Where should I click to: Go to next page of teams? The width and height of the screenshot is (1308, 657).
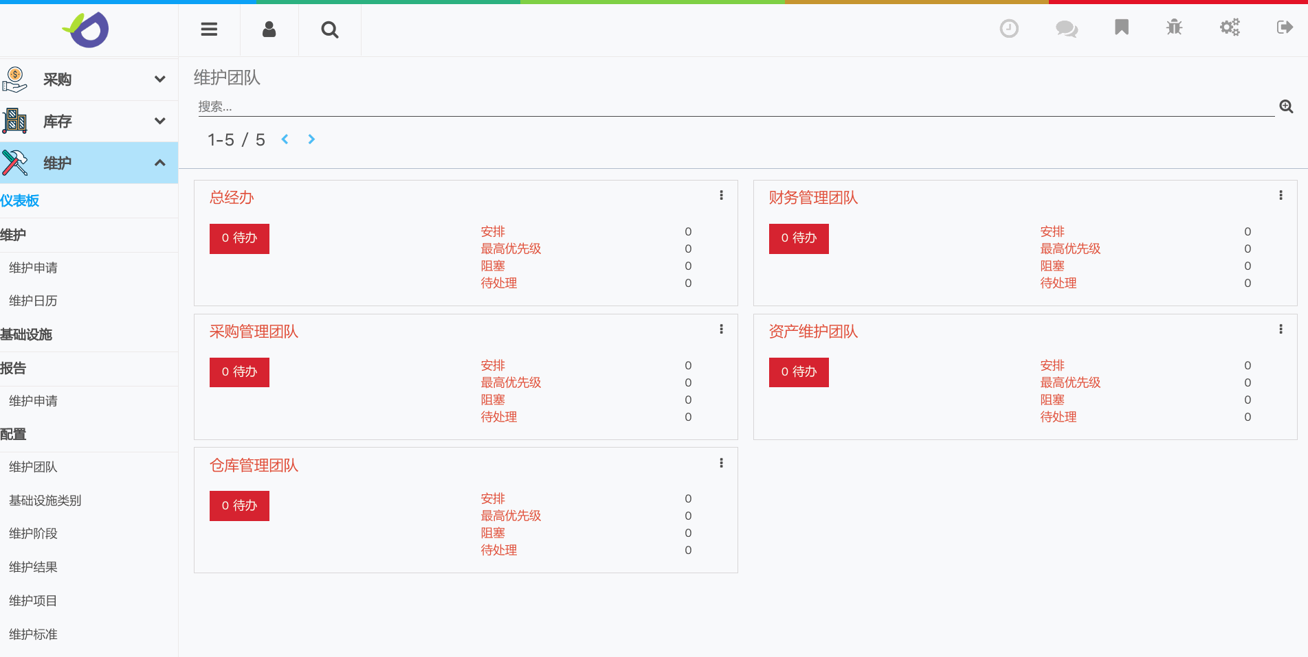click(x=311, y=139)
